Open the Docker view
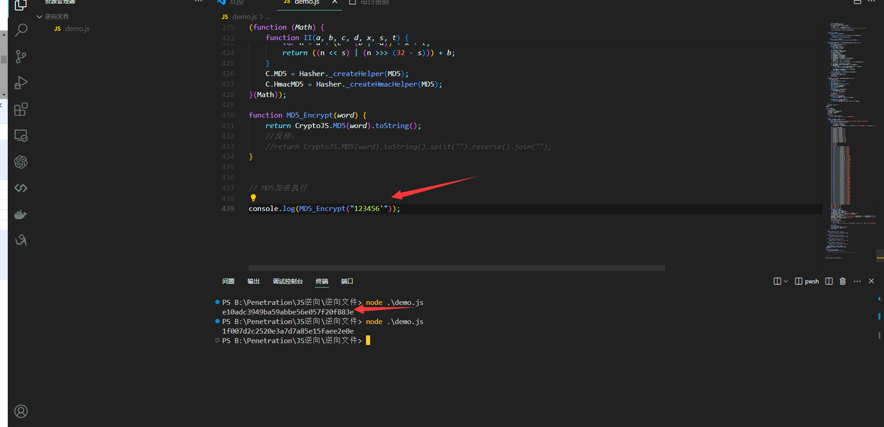The image size is (884, 427). coord(21,214)
